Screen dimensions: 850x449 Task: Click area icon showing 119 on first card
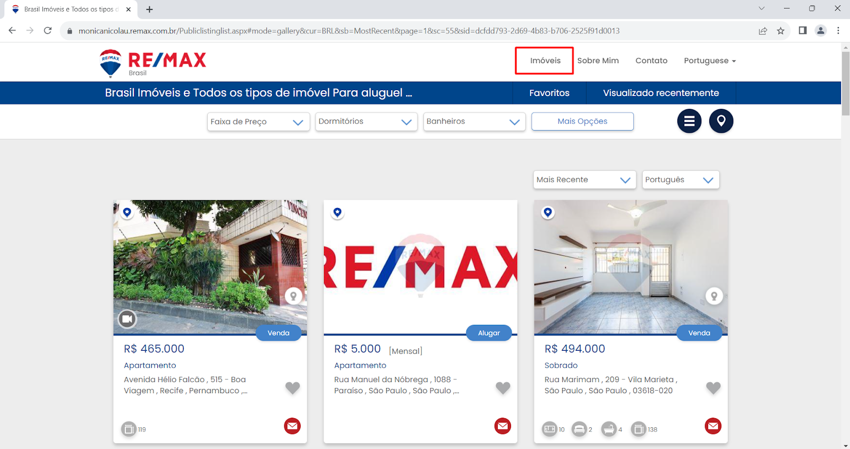point(129,429)
